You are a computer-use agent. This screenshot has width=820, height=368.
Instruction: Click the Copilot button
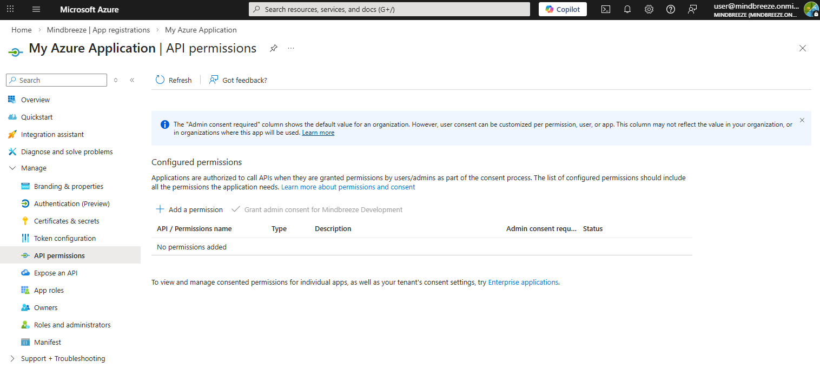coord(563,9)
